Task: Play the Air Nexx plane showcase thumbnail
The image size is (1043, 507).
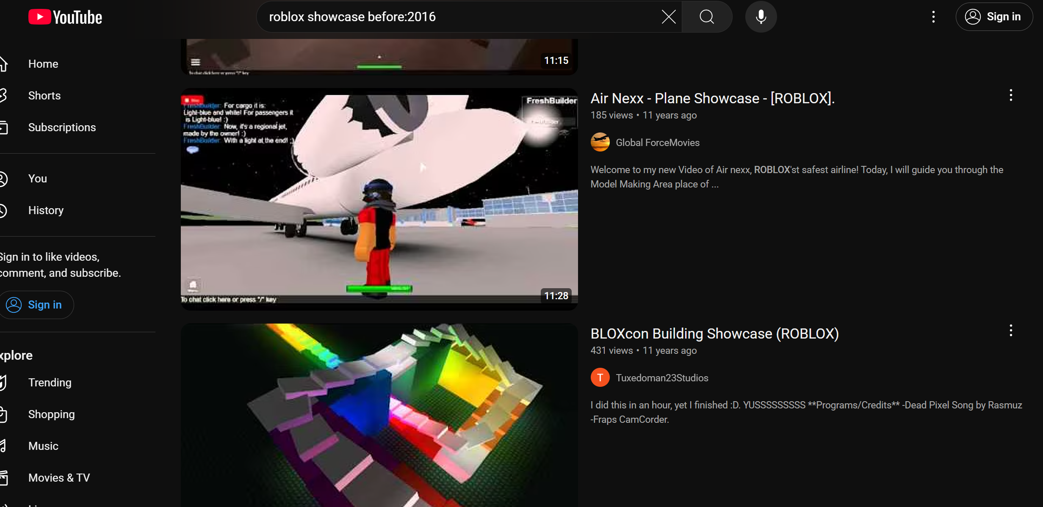Action: (x=379, y=199)
